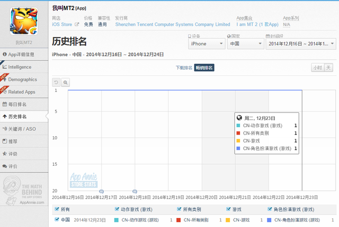Open Demographics in the sidebar
This screenshot has height=227, width=339.
[24, 80]
